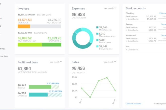This screenshot has width=166, height=110.
Task: Select the $940 Maintenance legend swatch
Action: 97,34
